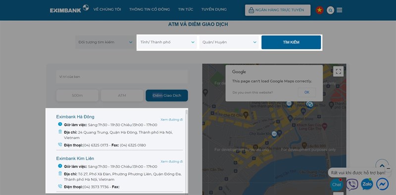396x195 pixels.
Task: Dismiss Google Maps error with OK
Action: pos(307,92)
